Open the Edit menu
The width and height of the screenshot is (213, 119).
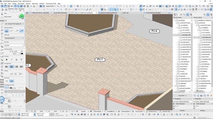click(5, 4)
